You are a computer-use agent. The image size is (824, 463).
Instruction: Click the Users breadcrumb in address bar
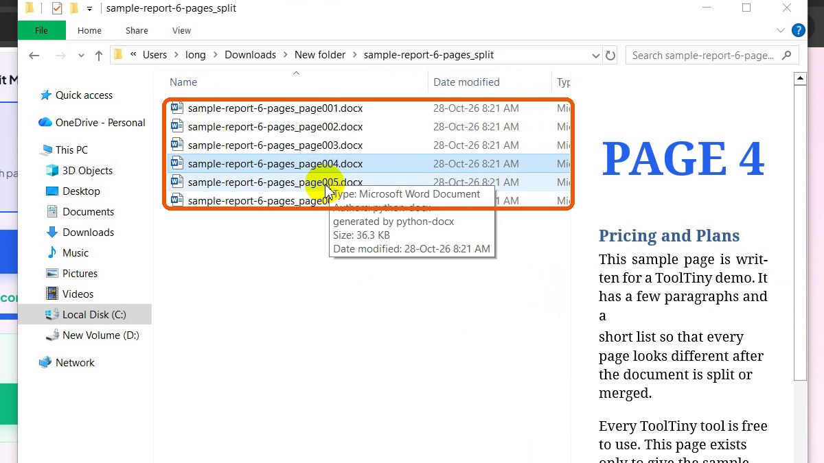tap(154, 55)
